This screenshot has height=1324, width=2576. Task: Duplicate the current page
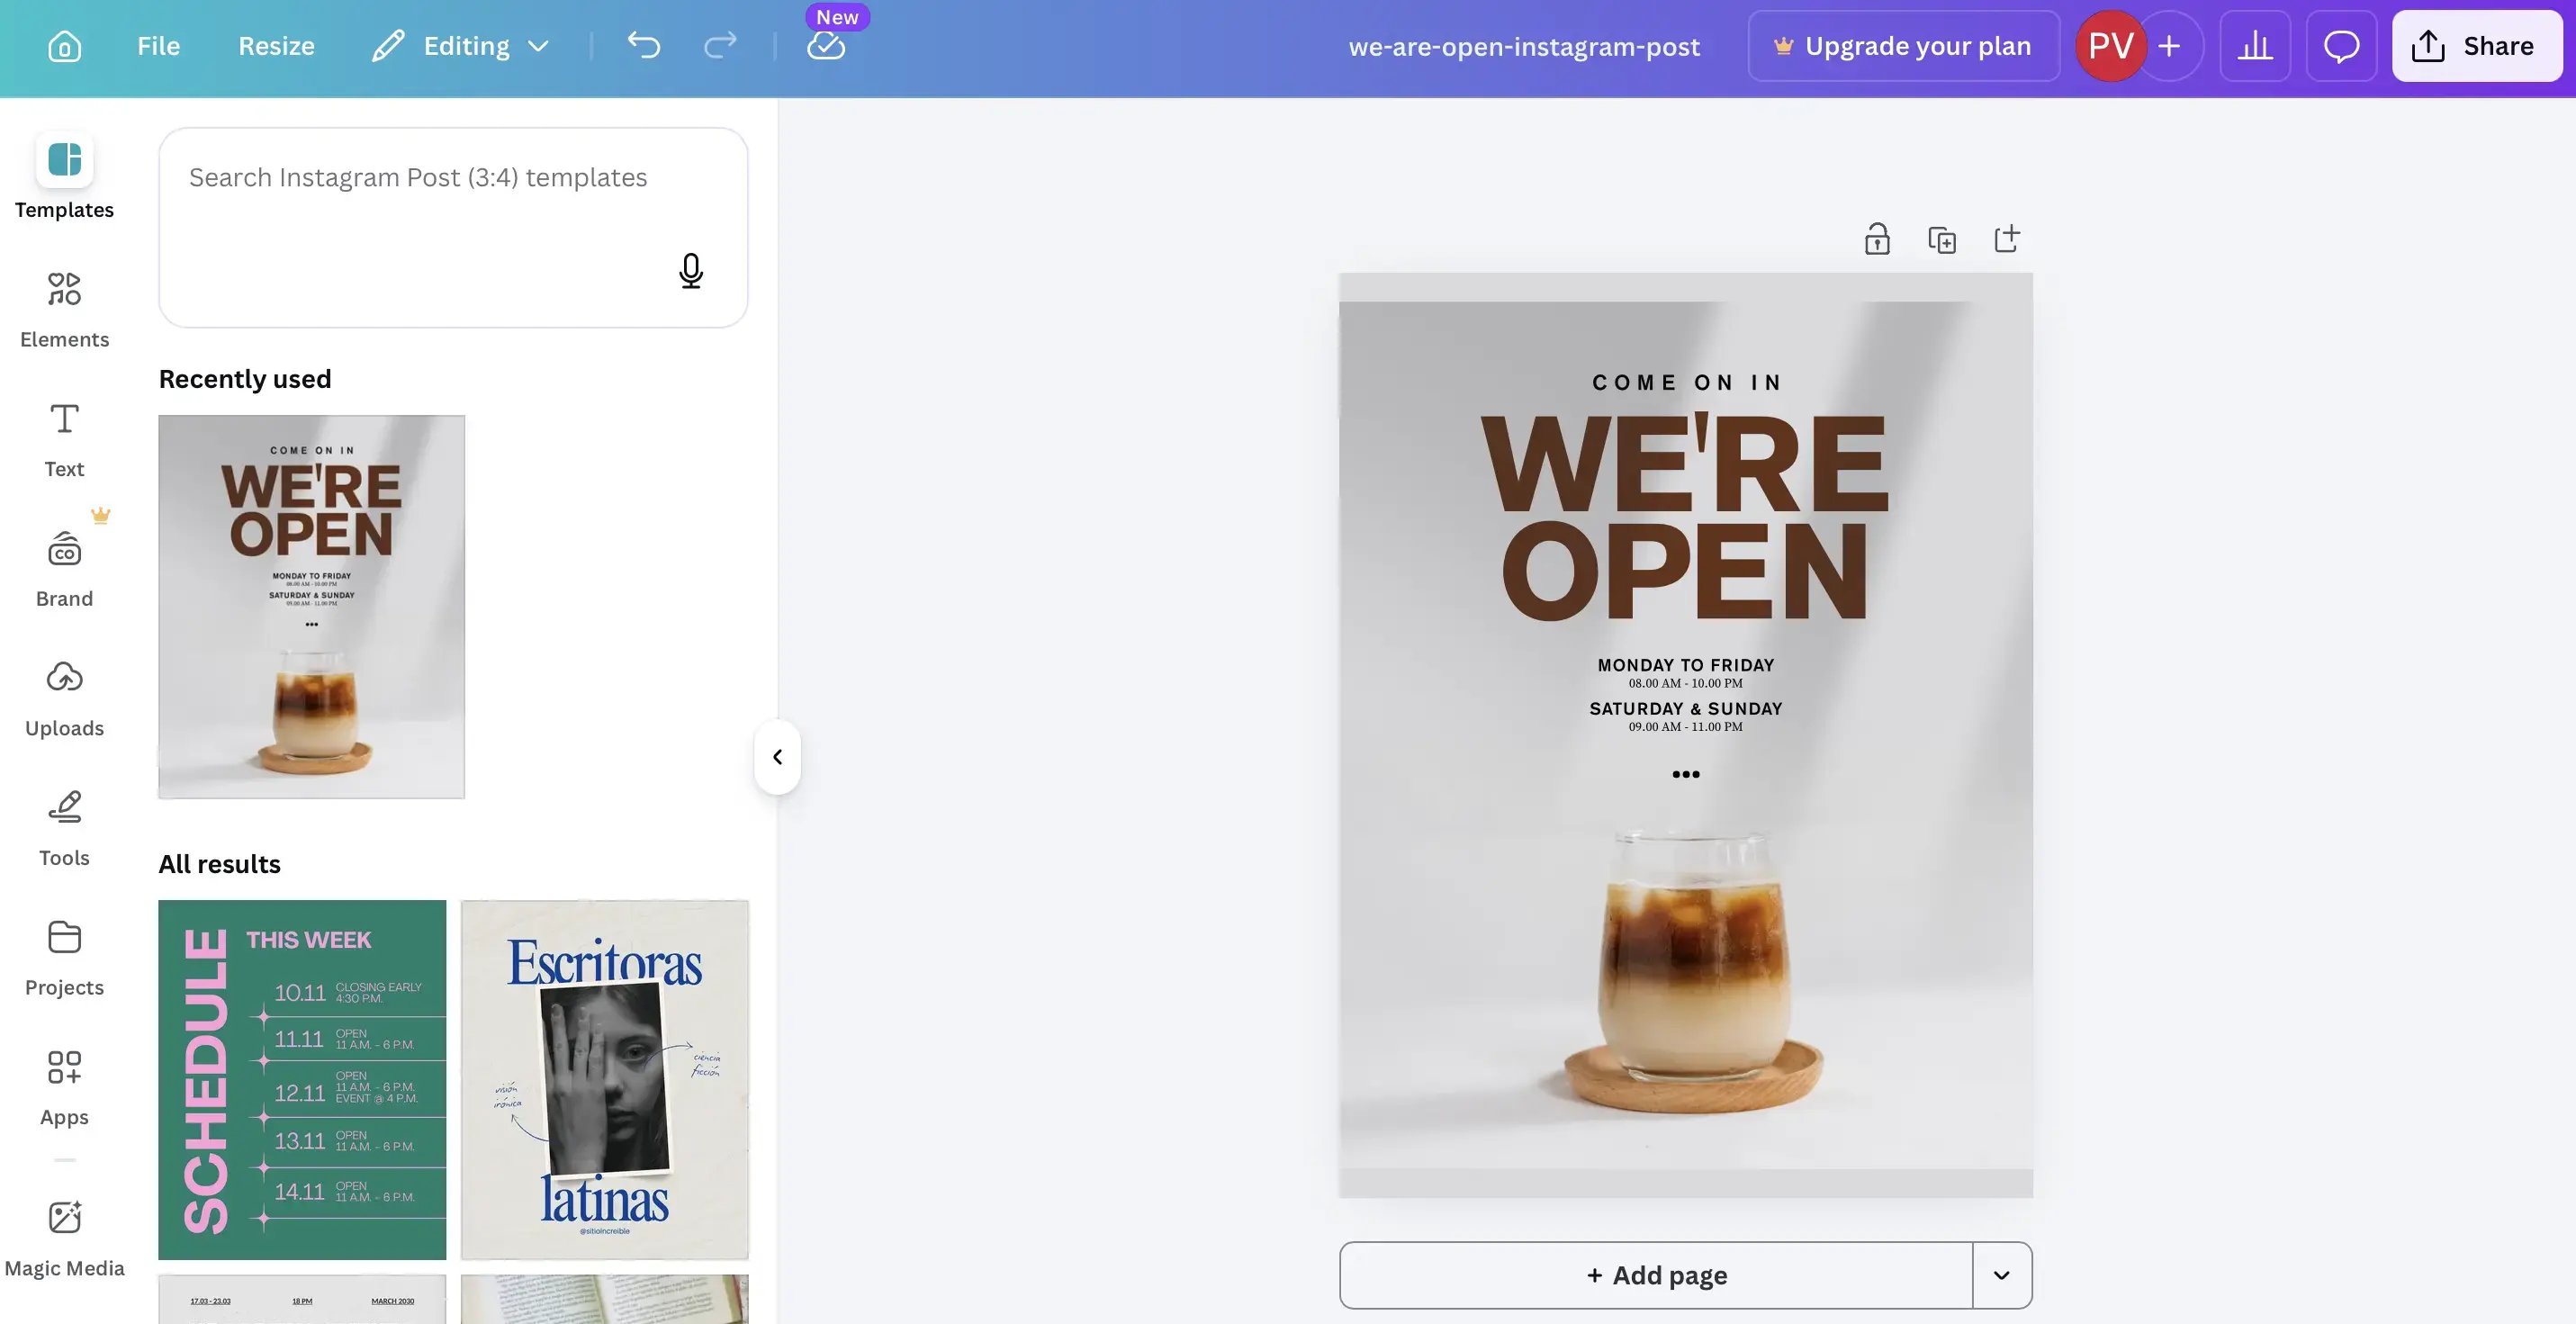click(x=1941, y=239)
